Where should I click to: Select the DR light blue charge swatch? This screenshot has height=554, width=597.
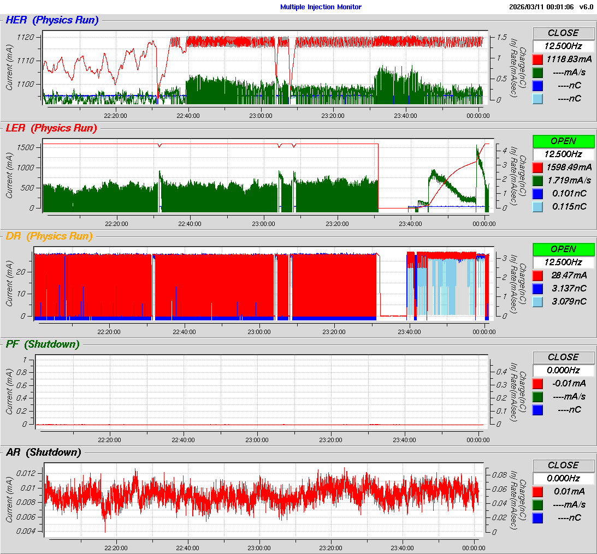click(x=537, y=301)
